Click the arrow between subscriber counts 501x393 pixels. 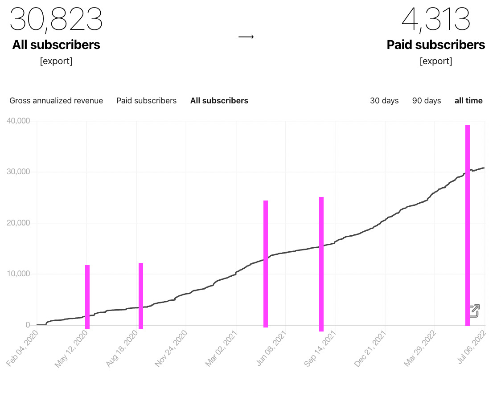(x=247, y=37)
